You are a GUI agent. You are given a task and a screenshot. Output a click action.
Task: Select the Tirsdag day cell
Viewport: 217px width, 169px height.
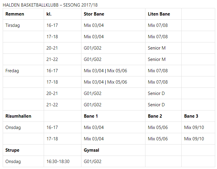click(x=13, y=25)
